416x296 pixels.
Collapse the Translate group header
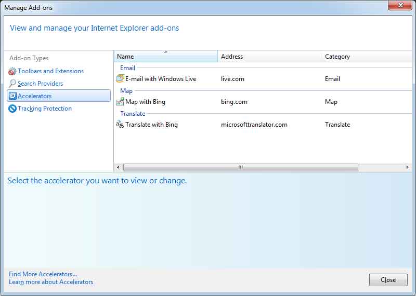tap(133, 114)
